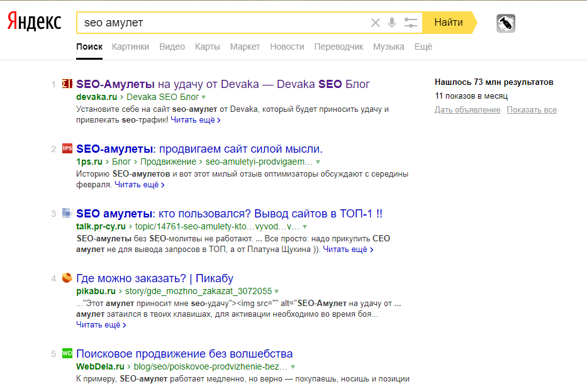Screen dimensions: 587x384
Task: Click the WebDela WD favicon icon
Action: coord(67,353)
